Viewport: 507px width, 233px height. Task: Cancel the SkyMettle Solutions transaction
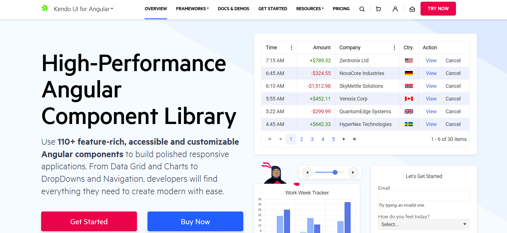point(453,86)
